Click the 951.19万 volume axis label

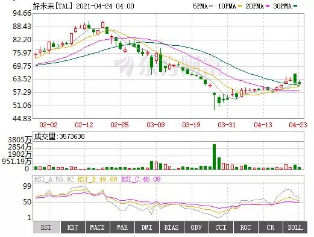tap(17, 162)
